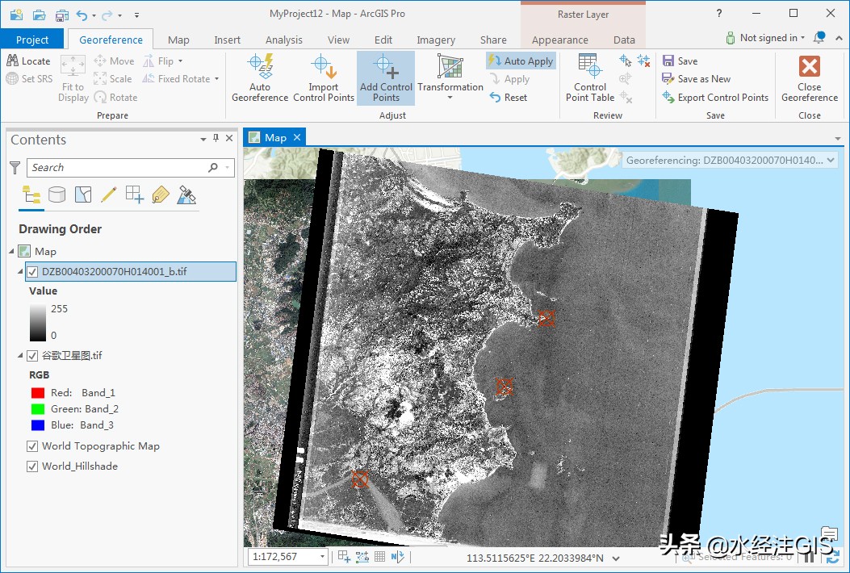
Task: Open the map scale 1:172,567 dropdown
Action: (322, 557)
